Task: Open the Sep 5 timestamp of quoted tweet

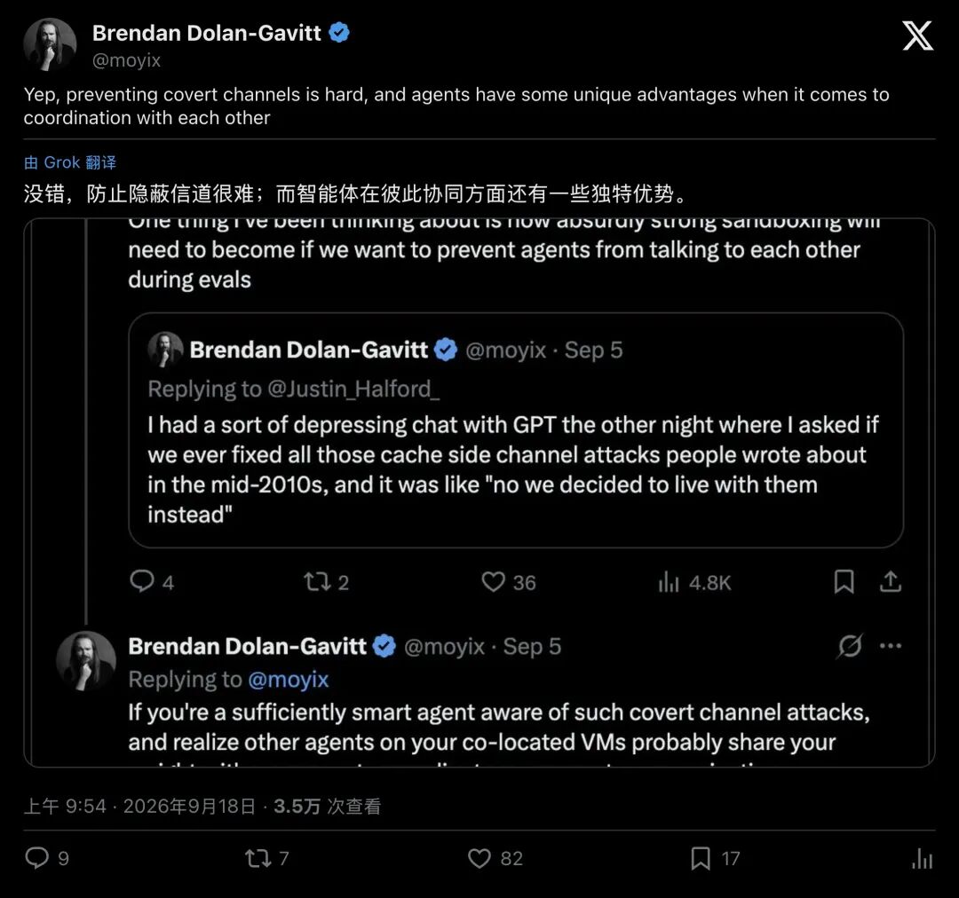Action: click(x=593, y=351)
